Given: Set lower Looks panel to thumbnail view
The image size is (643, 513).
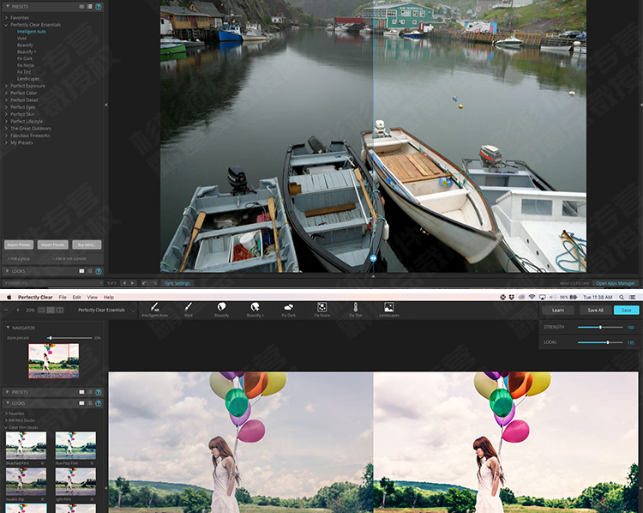Looking at the screenshot, I should click(81, 403).
